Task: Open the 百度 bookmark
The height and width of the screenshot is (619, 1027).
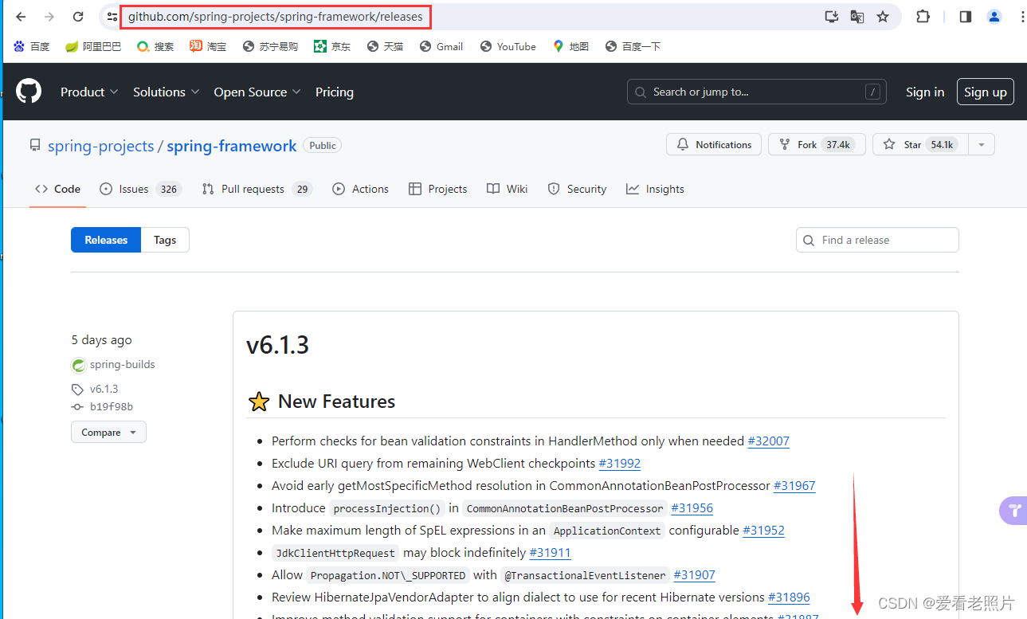Action: [32, 47]
